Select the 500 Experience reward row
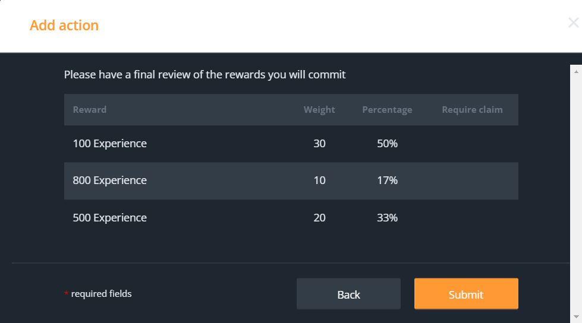The image size is (582, 323). [x=110, y=218]
